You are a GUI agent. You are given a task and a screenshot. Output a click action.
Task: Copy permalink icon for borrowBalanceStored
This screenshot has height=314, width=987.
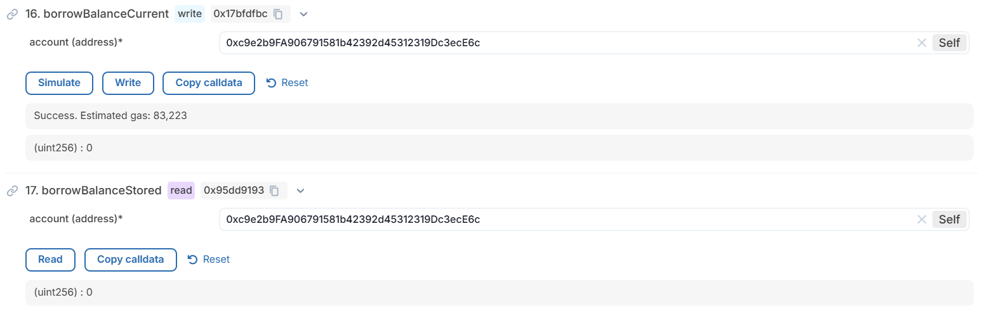pos(11,190)
